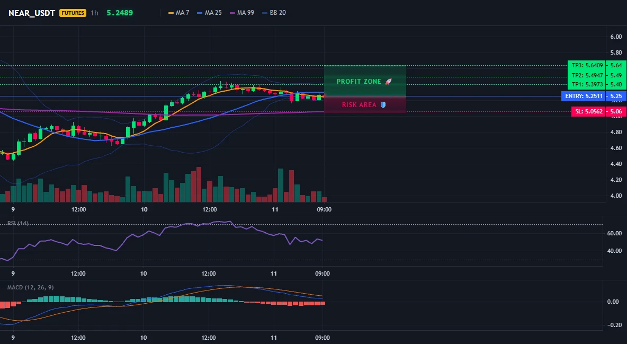Image resolution: width=627 pixels, height=344 pixels.
Task: Click 4.60 on the price axis
Action: click(616, 148)
